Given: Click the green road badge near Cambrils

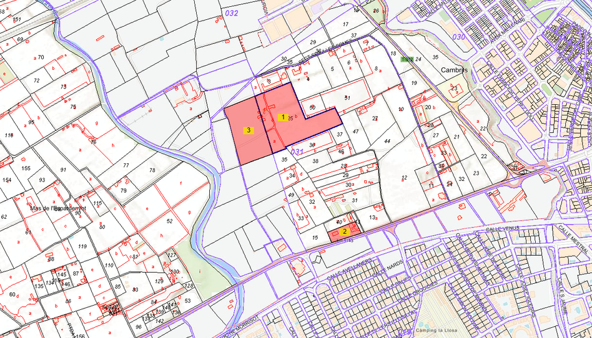Looking at the screenshot, I should 407,59.
